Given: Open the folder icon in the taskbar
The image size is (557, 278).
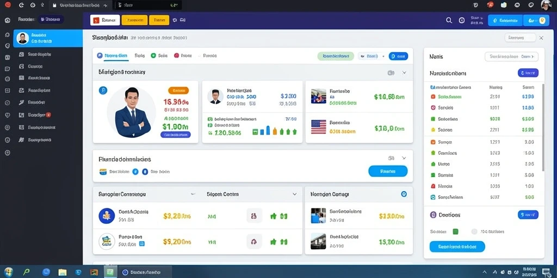Looking at the screenshot, I should tap(62, 273).
